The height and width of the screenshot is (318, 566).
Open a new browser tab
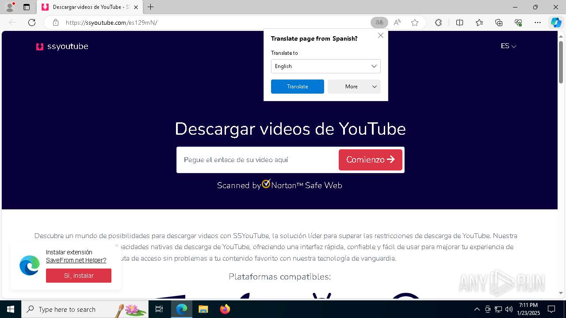[x=151, y=7]
